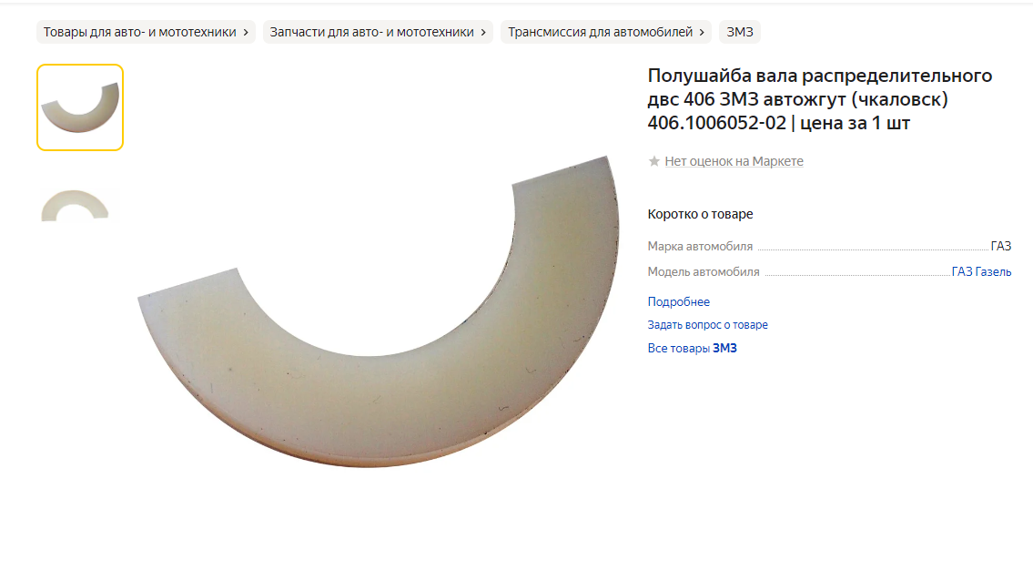
Task: Click chevron after Запчасти для авто- и мототехники
Action: pos(483,32)
